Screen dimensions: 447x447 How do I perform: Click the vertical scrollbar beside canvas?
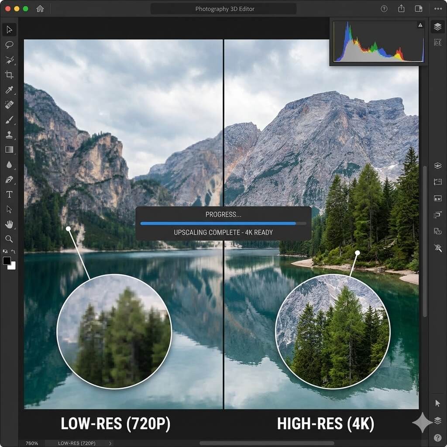(425, 240)
